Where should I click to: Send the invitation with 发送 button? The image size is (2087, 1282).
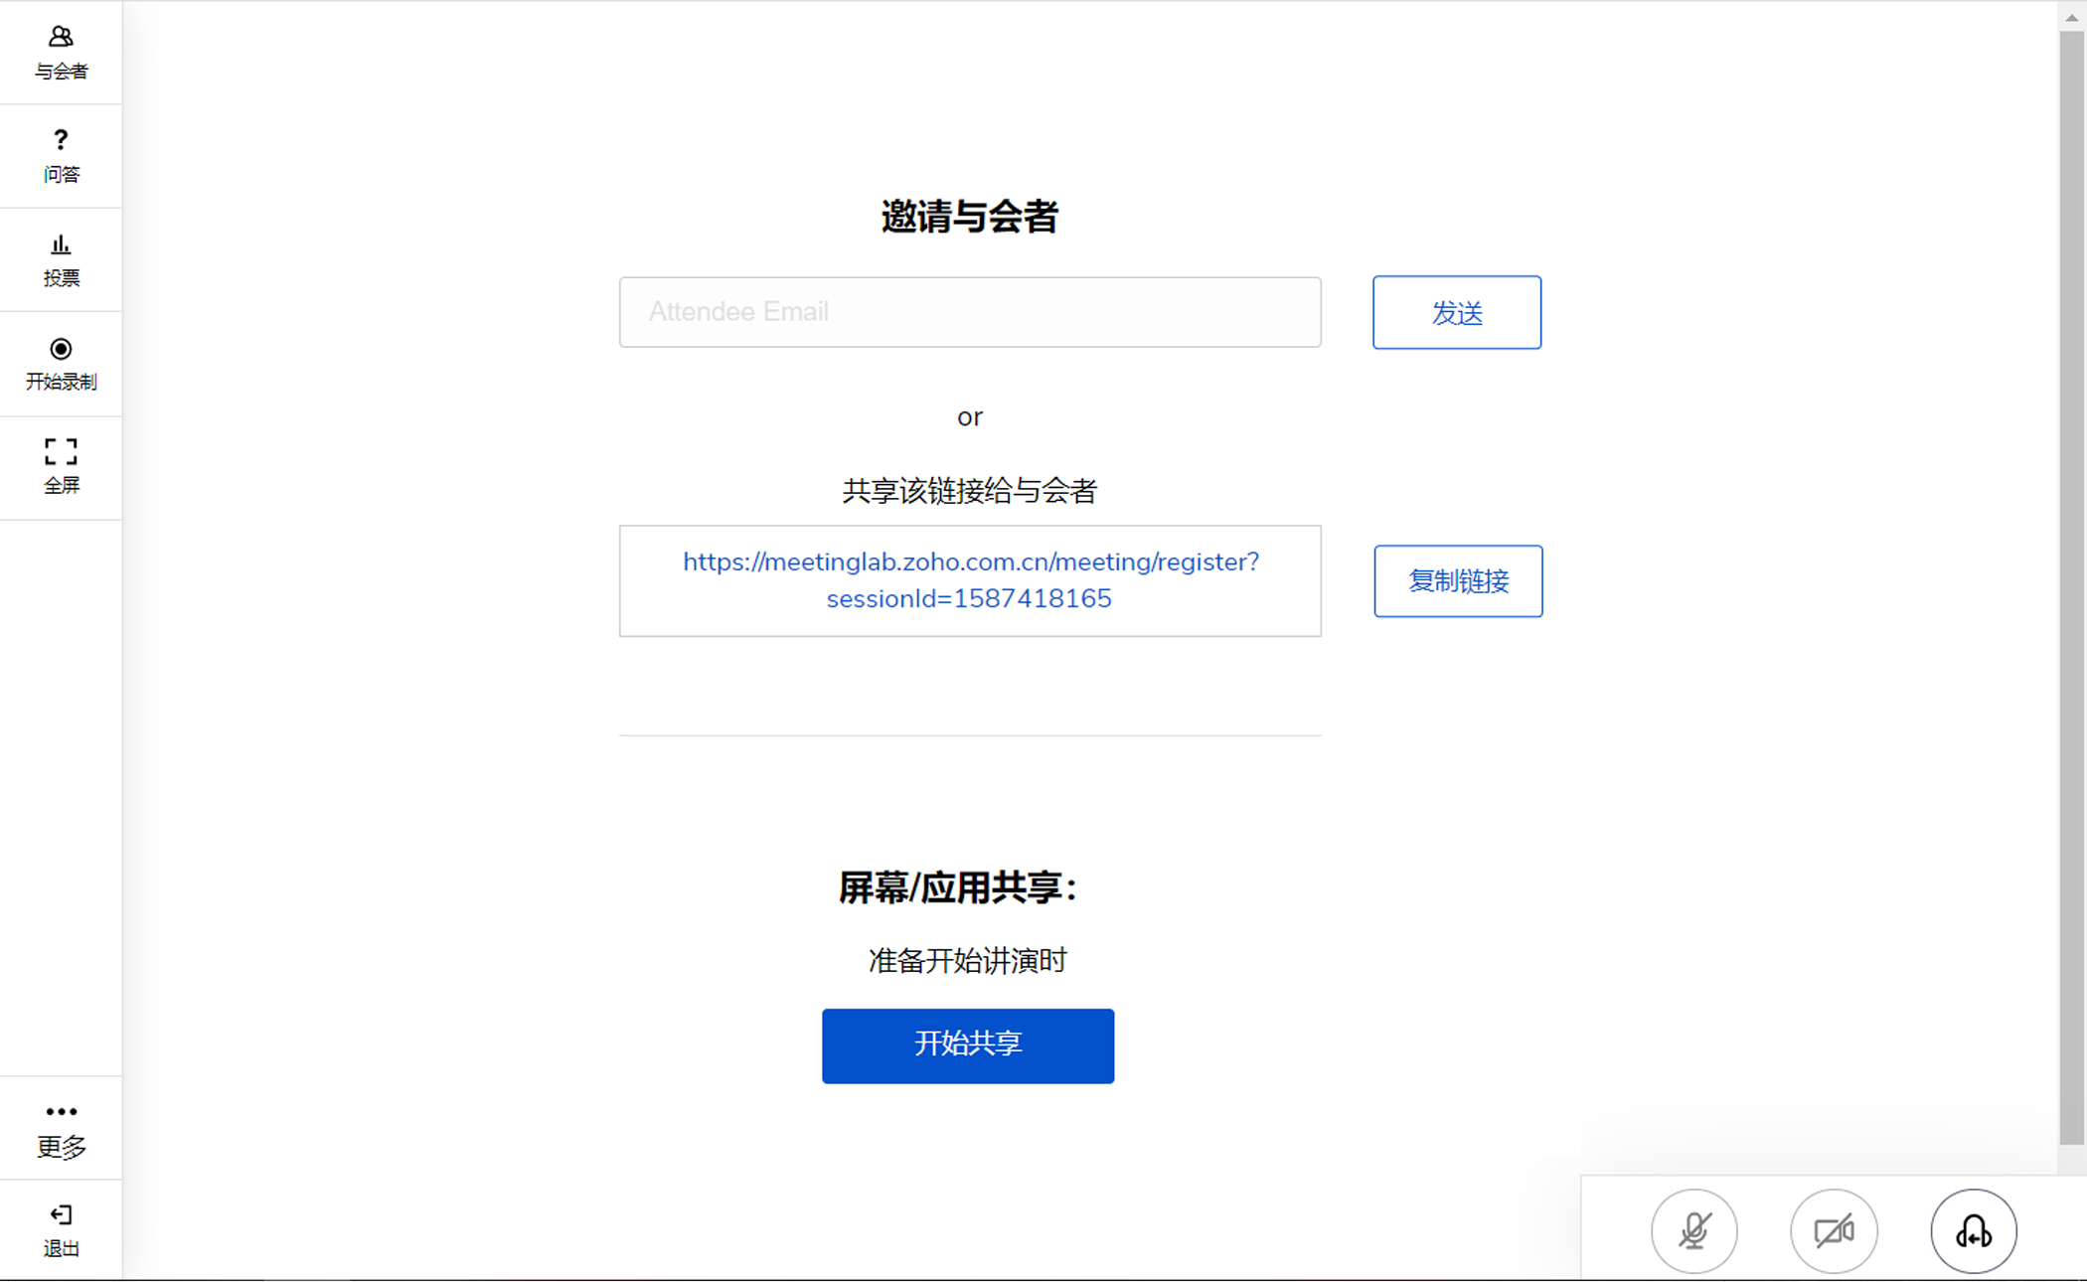pyautogui.click(x=1457, y=312)
